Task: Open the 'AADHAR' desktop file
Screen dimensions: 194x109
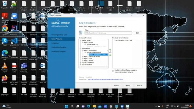Action: pyautogui.click(x=24, y=91)
